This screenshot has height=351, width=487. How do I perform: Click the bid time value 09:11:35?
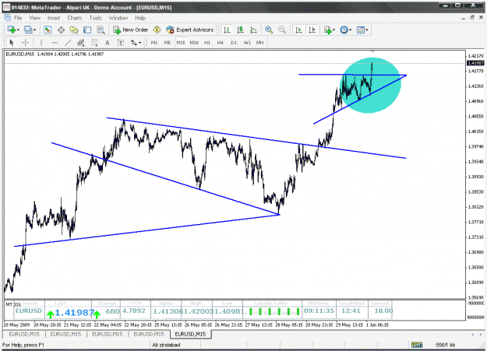(x=319, y=311)
